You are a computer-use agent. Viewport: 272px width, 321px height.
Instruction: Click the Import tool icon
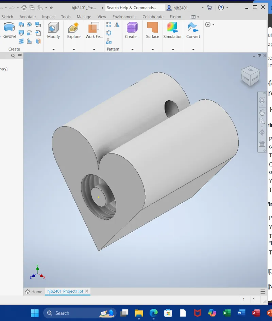click(x=38, y=33)
